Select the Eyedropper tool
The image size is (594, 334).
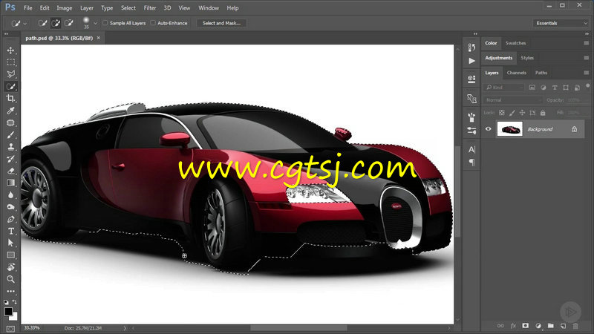(10, 111)
